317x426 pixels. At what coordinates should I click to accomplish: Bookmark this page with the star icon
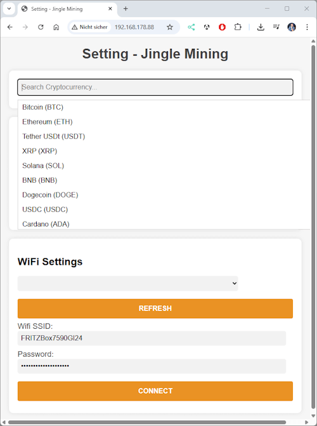tap(170, 27)
